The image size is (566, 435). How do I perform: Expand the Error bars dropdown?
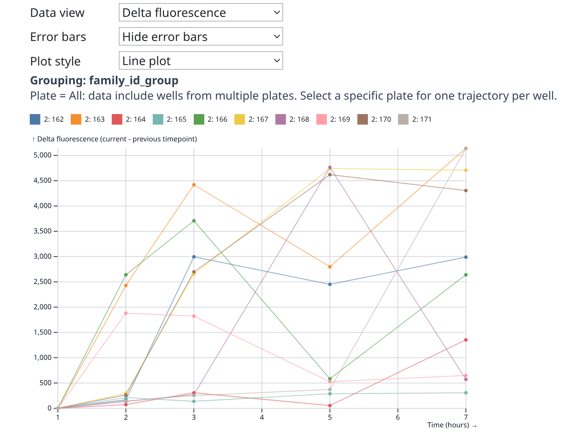pos(201,37)
